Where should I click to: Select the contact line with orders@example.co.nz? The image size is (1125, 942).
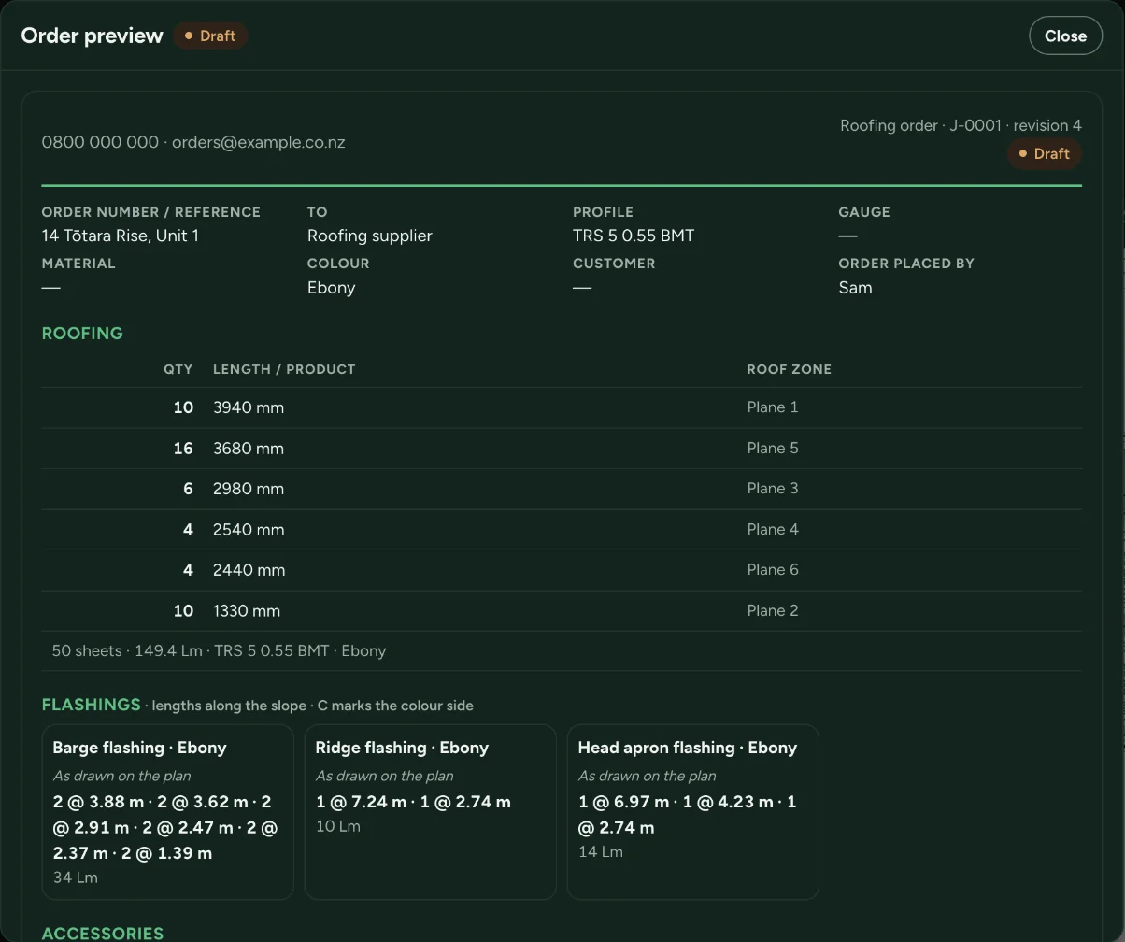(193, 142)
